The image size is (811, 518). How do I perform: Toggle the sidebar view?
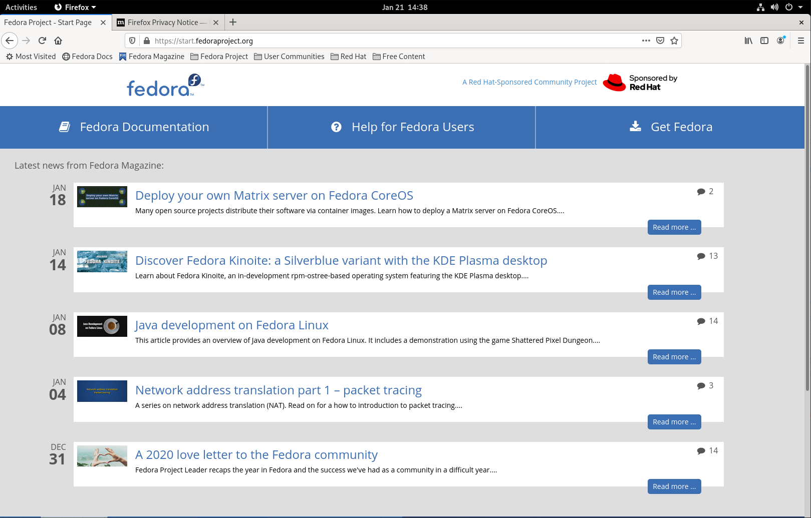[x=764, y=41]
